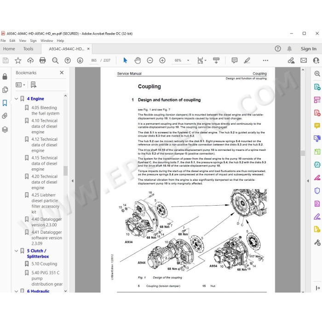Click the scrolling mode keyboard icon
Viewport: 322px width, 322px height.
(216, 60)
